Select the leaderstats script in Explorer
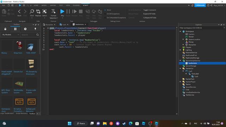This screenshot has width=226, height=127. [192, 63]
